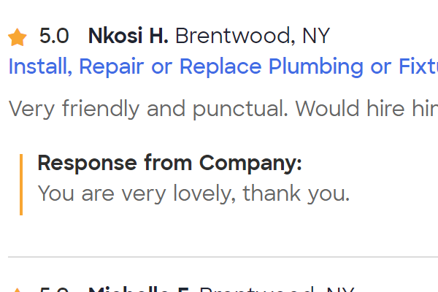Click the orange star beside Nkosi H.'s rating
This screenshot has width=438, height=292.
pyautogui.click(x=18, y=36)
